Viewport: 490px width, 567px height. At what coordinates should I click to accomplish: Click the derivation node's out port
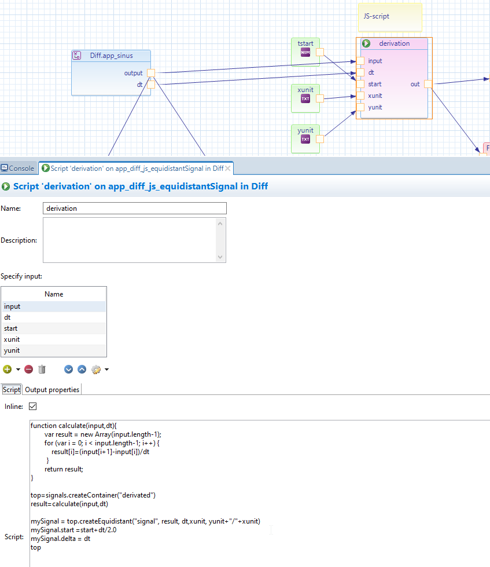pyautogui.click(x=428, y=84)
